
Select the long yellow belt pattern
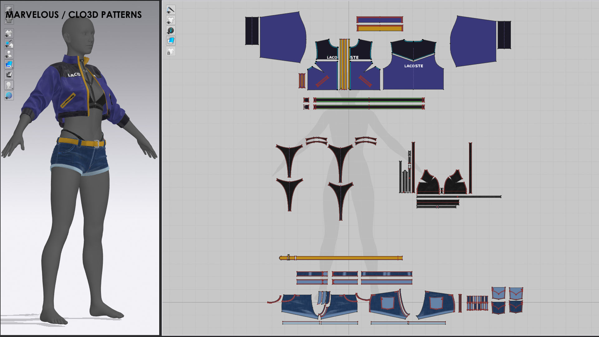[341, 258]
